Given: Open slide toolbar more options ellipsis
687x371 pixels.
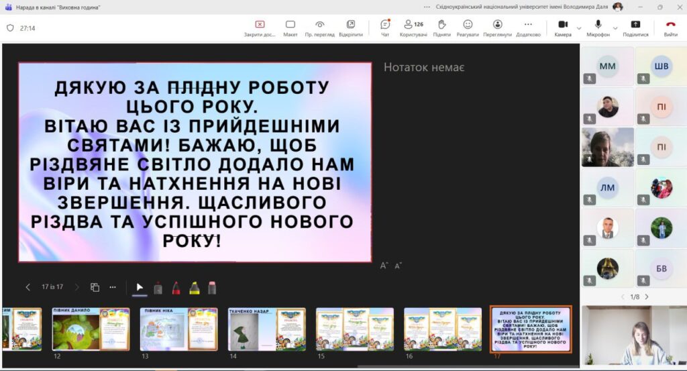Looking at the screenshot, I should point(113,287).
